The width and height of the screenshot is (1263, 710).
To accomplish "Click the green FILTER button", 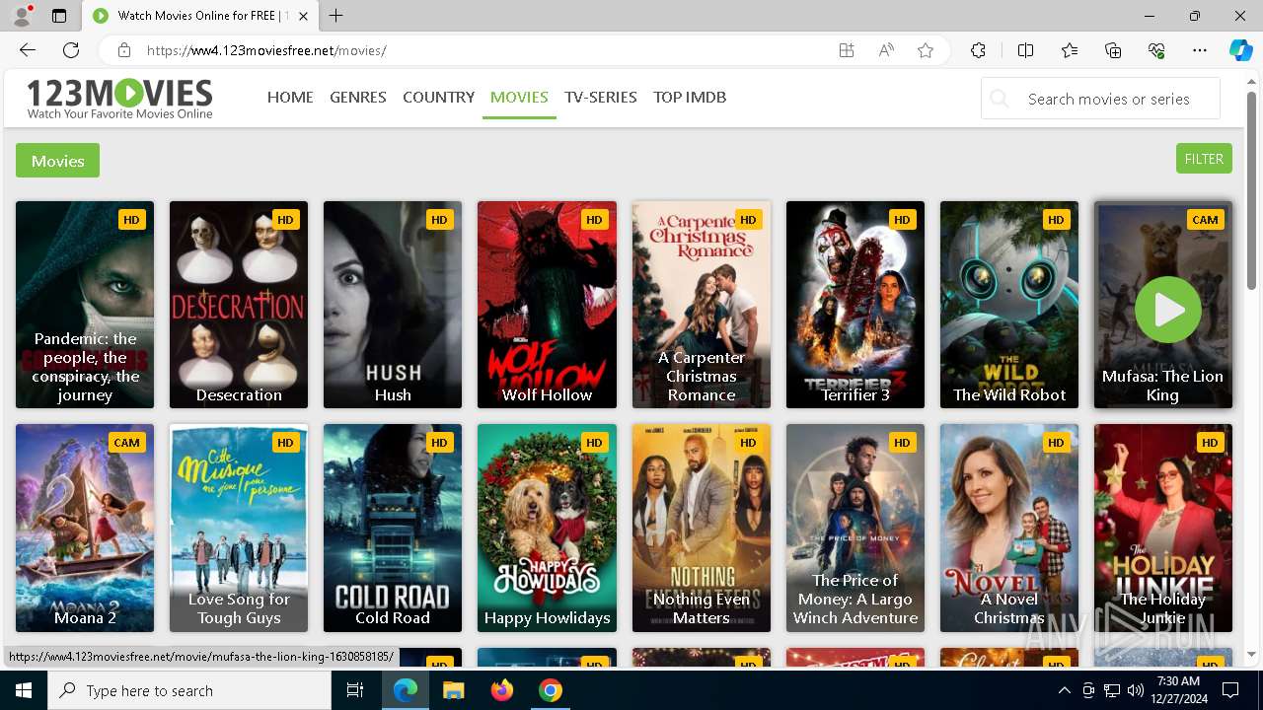I will click(1204, 159).
